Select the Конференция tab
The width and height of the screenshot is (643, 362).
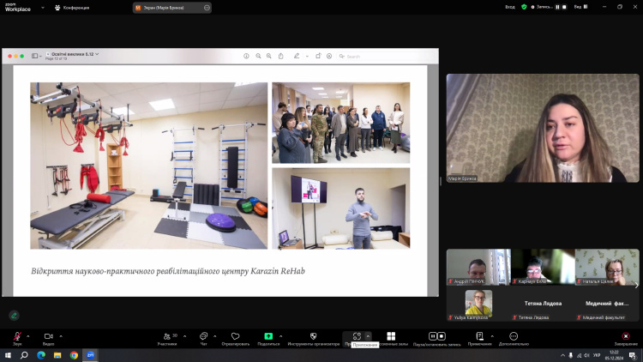pyautogui.click(x=72, y=8)
